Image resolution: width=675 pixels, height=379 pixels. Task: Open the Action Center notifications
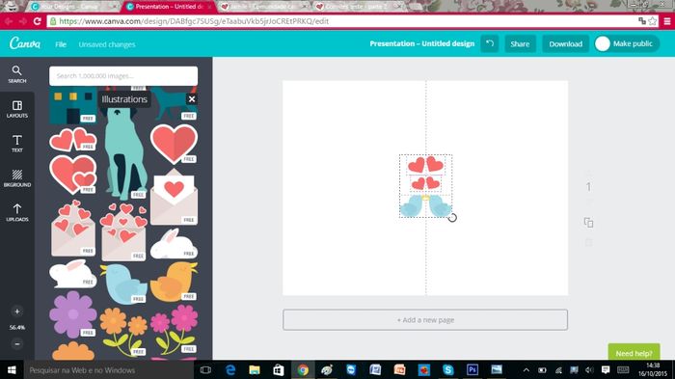(x=606, y=370)
